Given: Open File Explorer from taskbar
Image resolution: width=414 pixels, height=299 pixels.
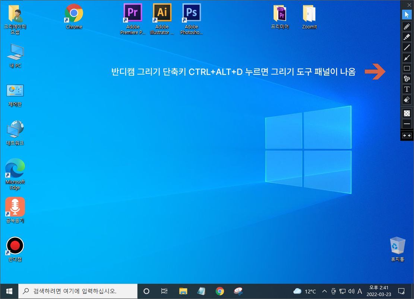Looking at the screenshot, I should tap(183, 291).
